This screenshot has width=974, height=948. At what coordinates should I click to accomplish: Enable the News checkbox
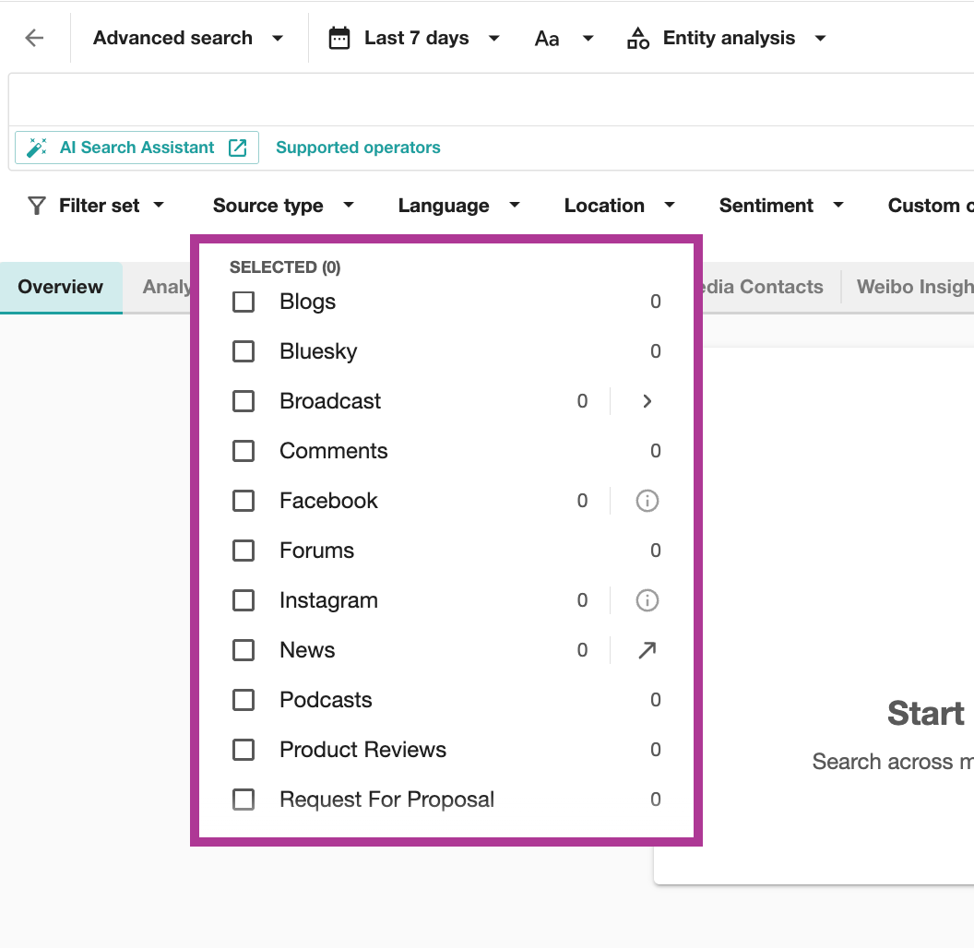pyautogui.click(x=243, y=650)
